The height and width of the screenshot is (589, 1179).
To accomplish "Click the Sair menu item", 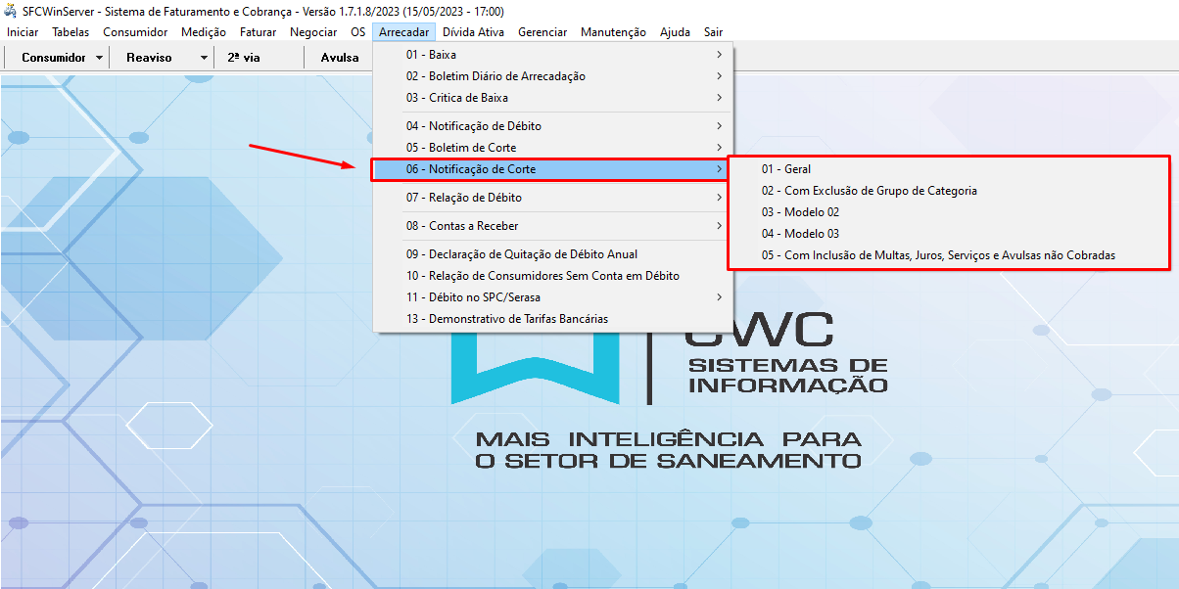I will pos(713,32).
